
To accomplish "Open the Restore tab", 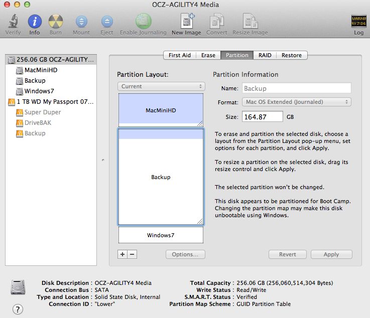I will click(x=292, y=55).
